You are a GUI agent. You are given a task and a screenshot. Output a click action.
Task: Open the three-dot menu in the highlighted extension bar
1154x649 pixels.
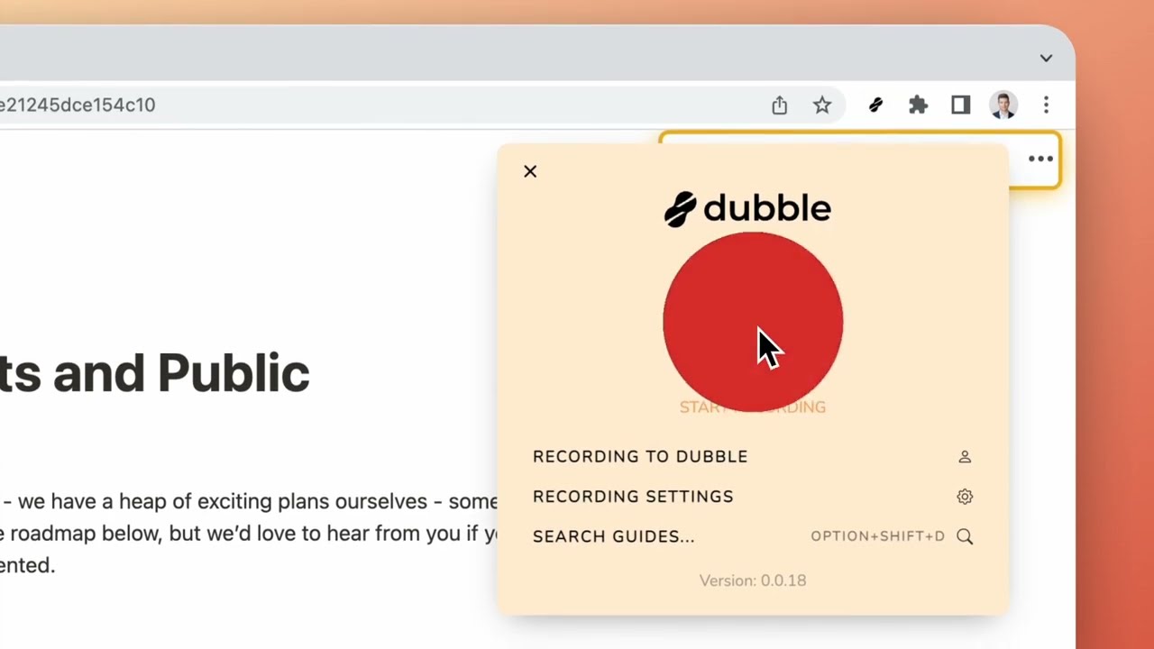(x=1040, y=159)
